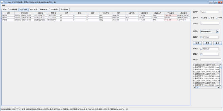This screenshot has width=223, height=111.
Task: Check the 键盘 checkbox
Action: click(201, 54)
